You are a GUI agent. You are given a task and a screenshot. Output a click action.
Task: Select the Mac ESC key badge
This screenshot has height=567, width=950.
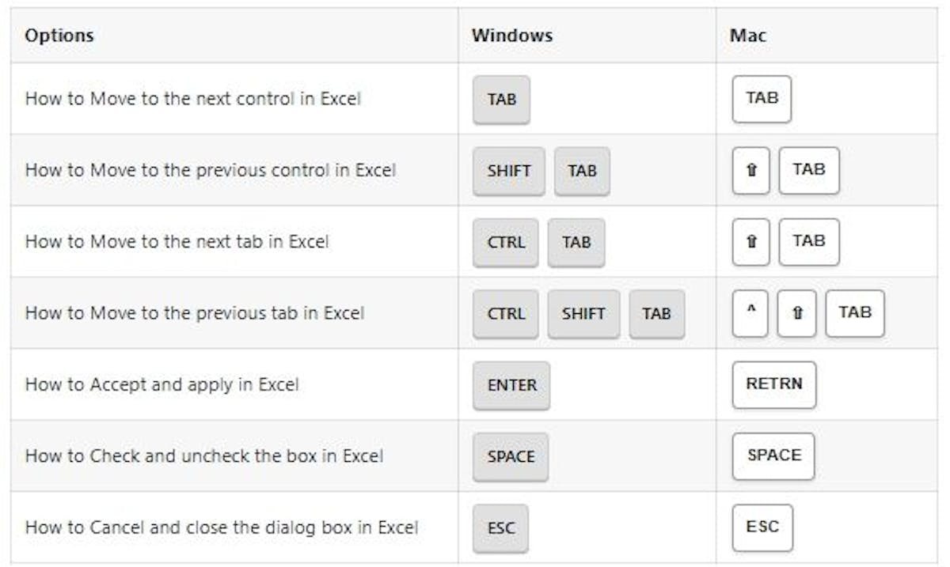click(x=762, y=527)
